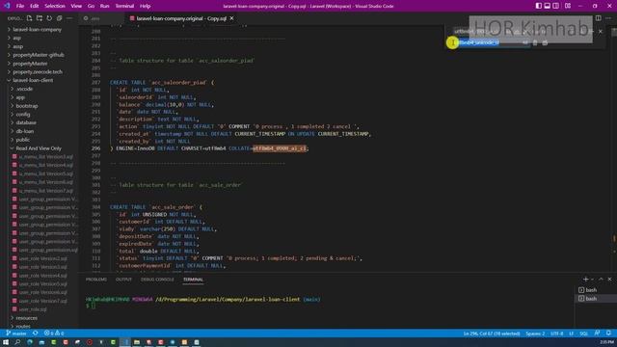Toggle bottom panel layout icon
This screenshot has height=347, width=617.
coord(547,6)
